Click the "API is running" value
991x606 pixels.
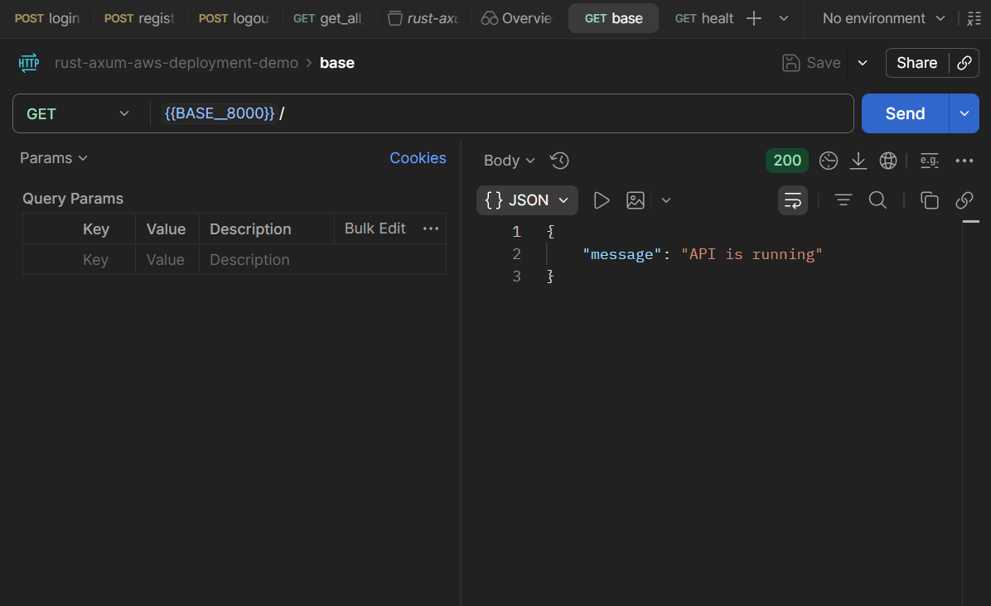pos(752,254)
